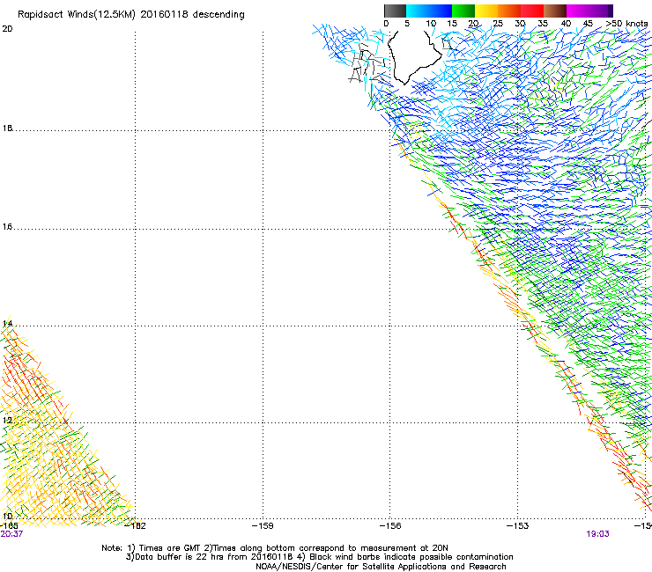652x572 pixels.
Task: Click the red 30-35 knots legend swatch
Action: click(x=532, y=11)
